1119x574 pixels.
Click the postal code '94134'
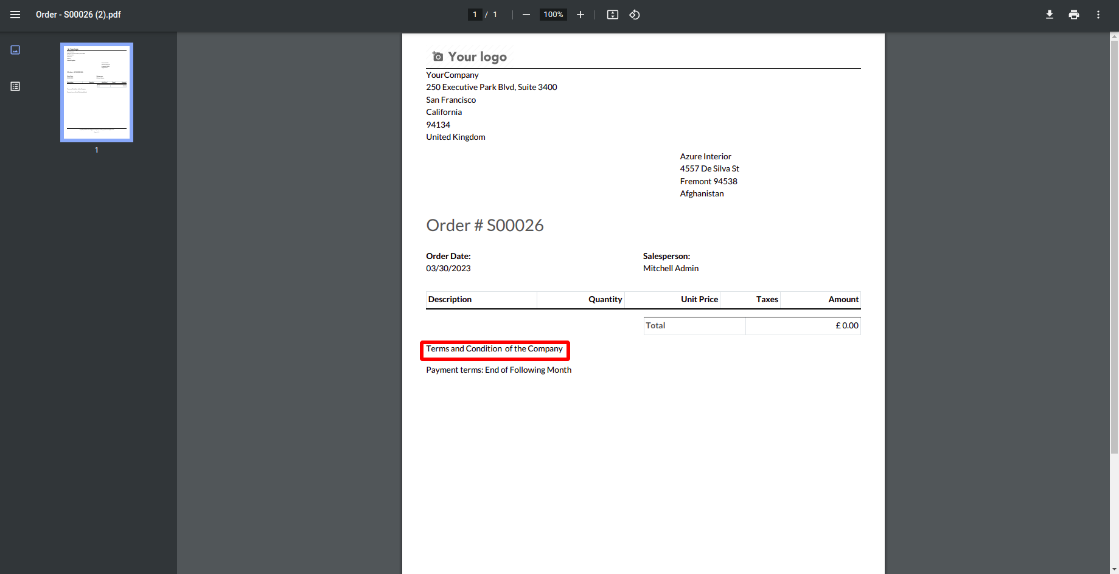(x=438, y=125)
